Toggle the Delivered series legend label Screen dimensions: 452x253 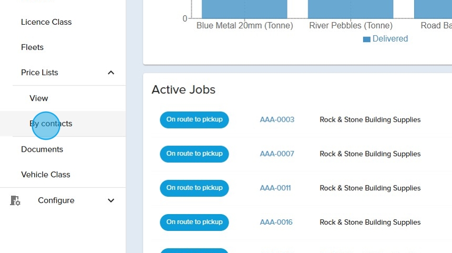click(x=390, y=39)
